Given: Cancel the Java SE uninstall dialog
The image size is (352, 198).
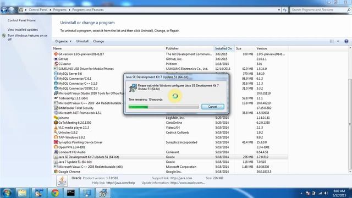Looking at the screenshot, I should click(x=213, y=107).
